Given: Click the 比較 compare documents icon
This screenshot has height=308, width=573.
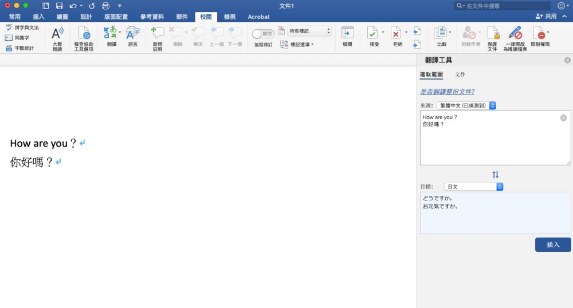Looking at the screenshot, I should click(x=441, y=34).
